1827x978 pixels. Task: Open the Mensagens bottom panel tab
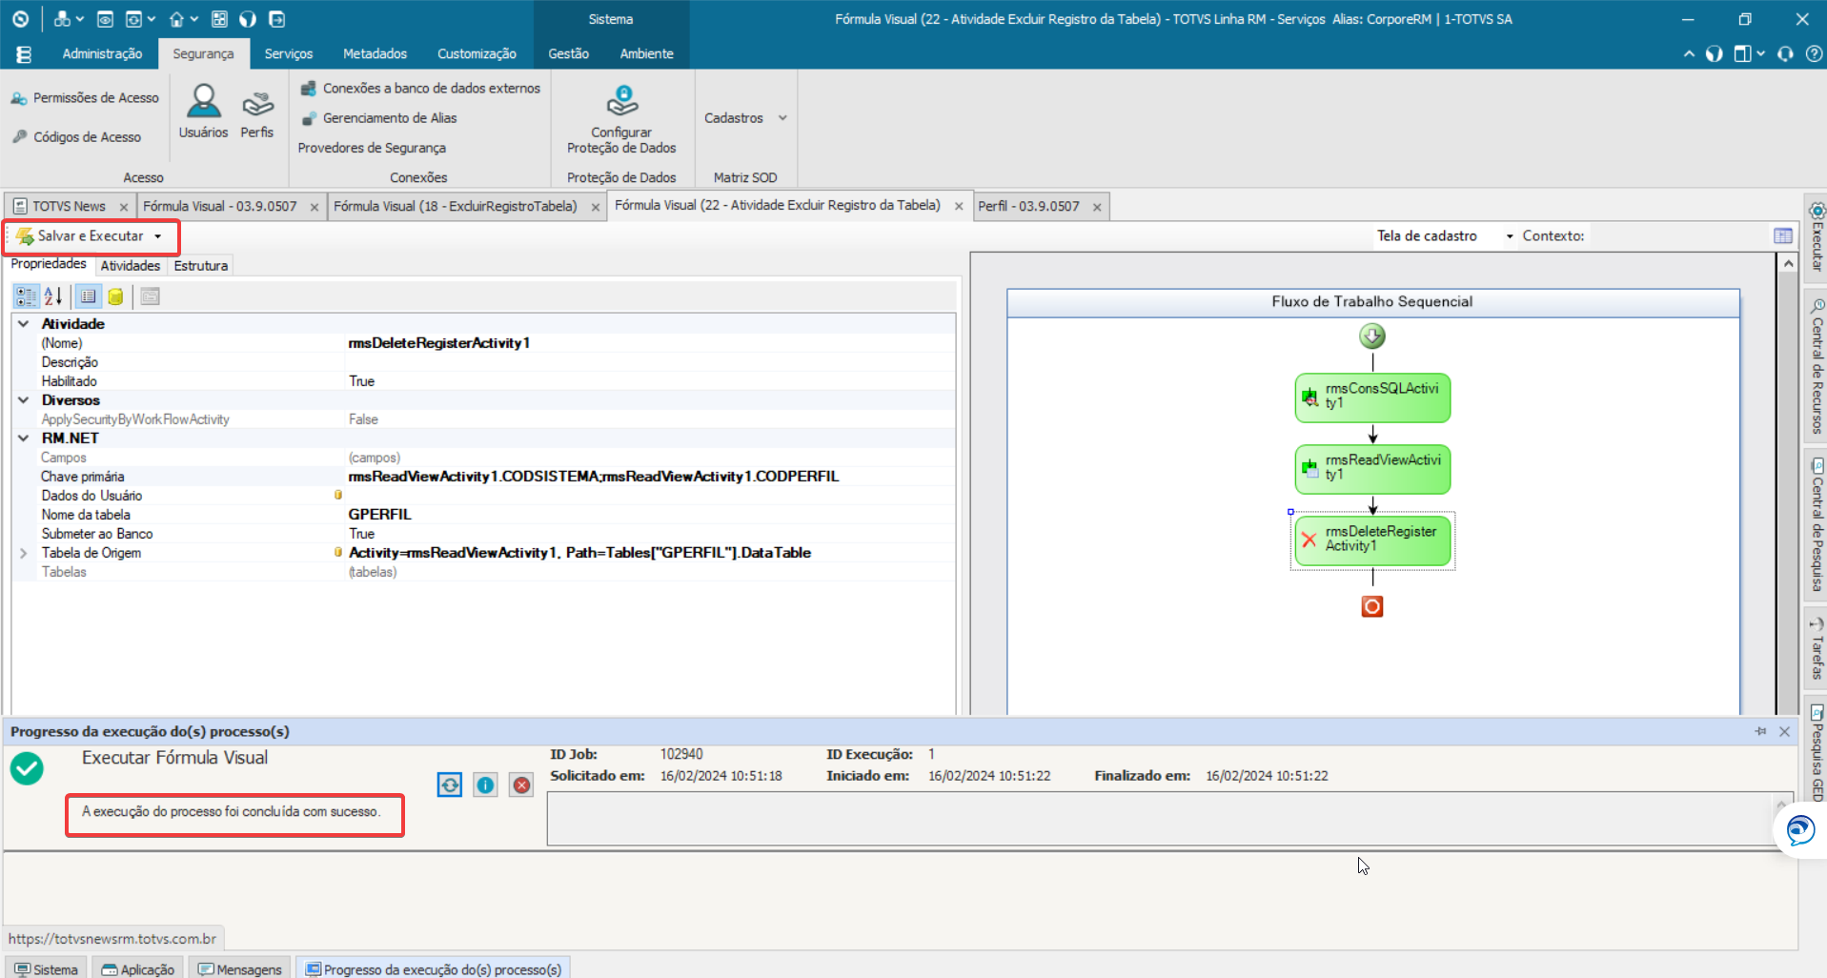click(240, 969)
